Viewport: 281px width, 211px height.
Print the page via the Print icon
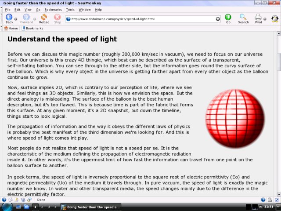(258, 17)
